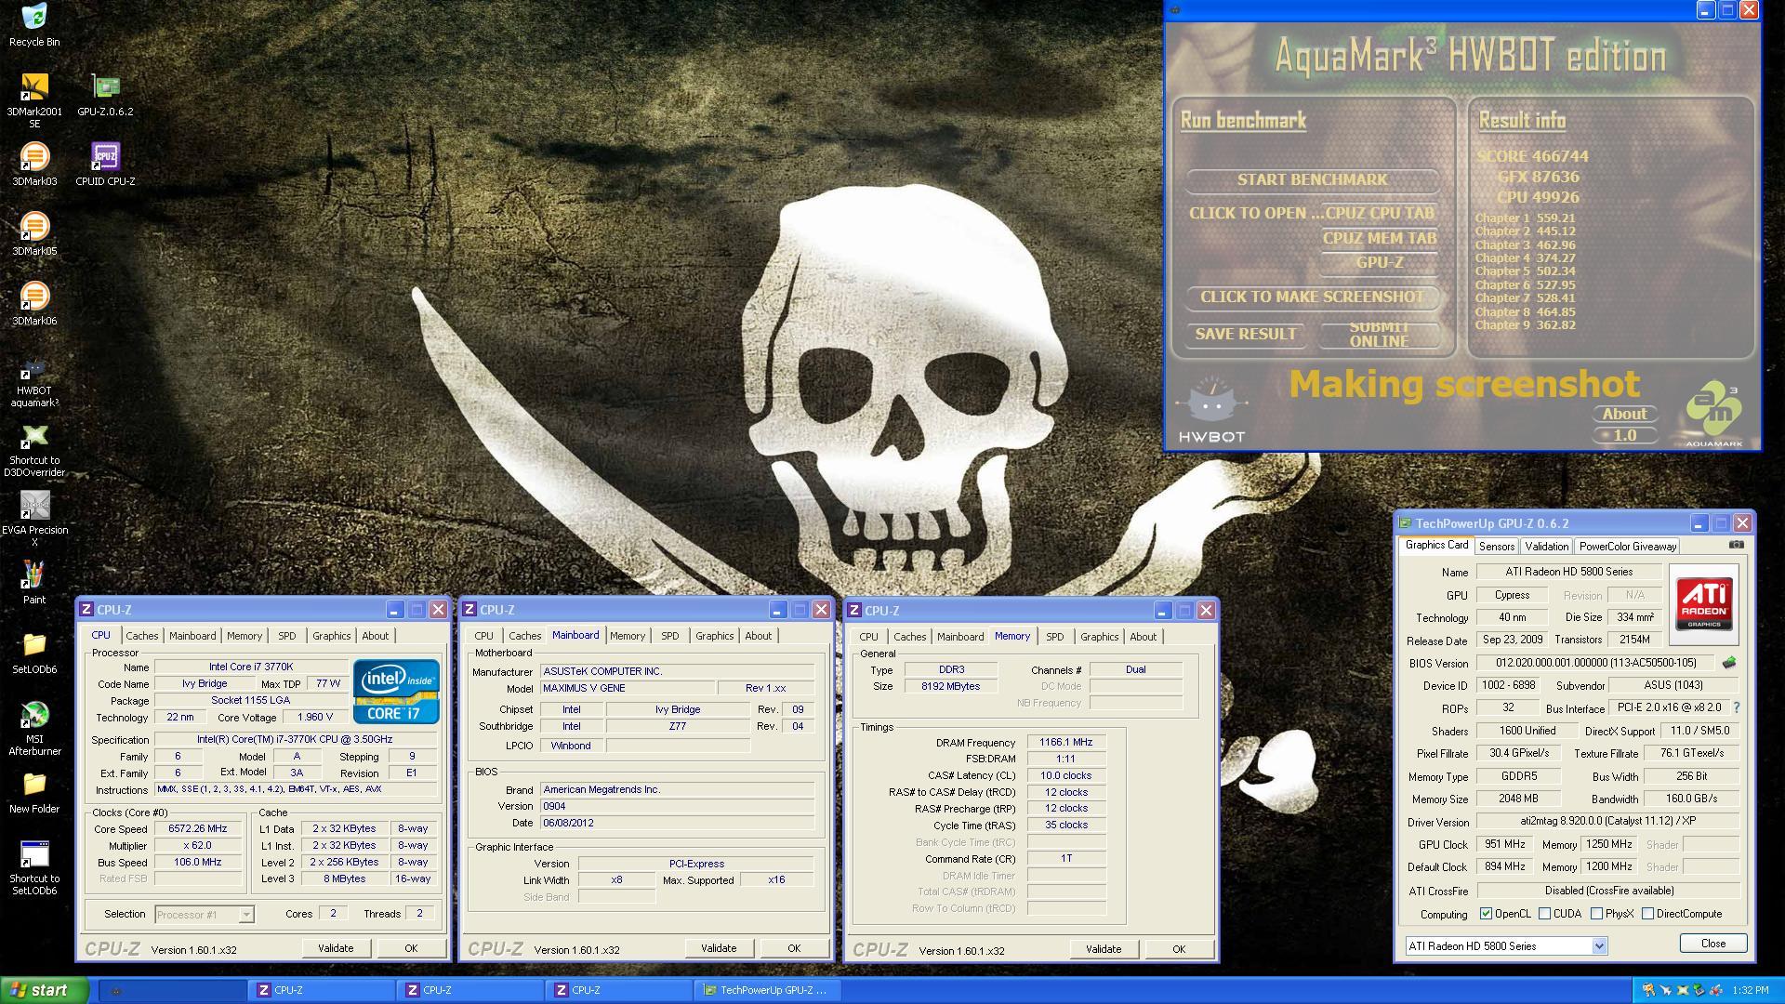Click the HWBOT logo in AquaMark window
Screen dimensions: 1785x1004
pyautogui.click(x=1211, y=409)
